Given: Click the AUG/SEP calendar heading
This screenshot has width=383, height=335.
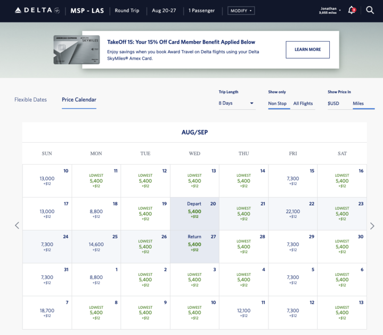Looking at the screenshot, I should (x=194, y=132).
